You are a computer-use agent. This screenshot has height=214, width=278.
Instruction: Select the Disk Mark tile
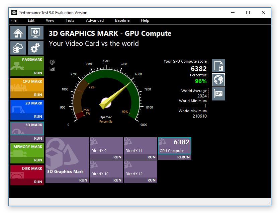click(x=27, y=172)
